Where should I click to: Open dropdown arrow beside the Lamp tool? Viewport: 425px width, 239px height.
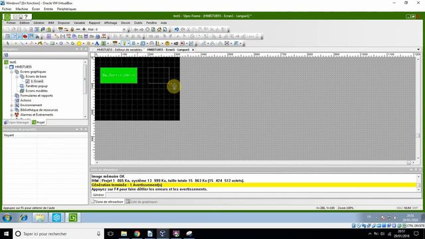pyautogui.click(x=128, y=43)
